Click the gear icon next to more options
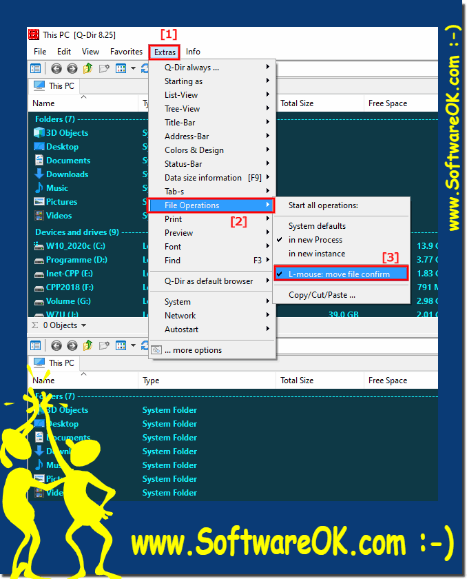Screen dimensions: 467x579 (x=156, y=350)
